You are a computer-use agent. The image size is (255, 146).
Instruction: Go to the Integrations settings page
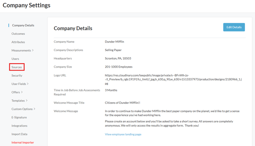tap(19, 126)
